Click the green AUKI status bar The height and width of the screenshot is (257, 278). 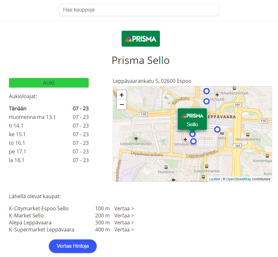tap(49, 83)
